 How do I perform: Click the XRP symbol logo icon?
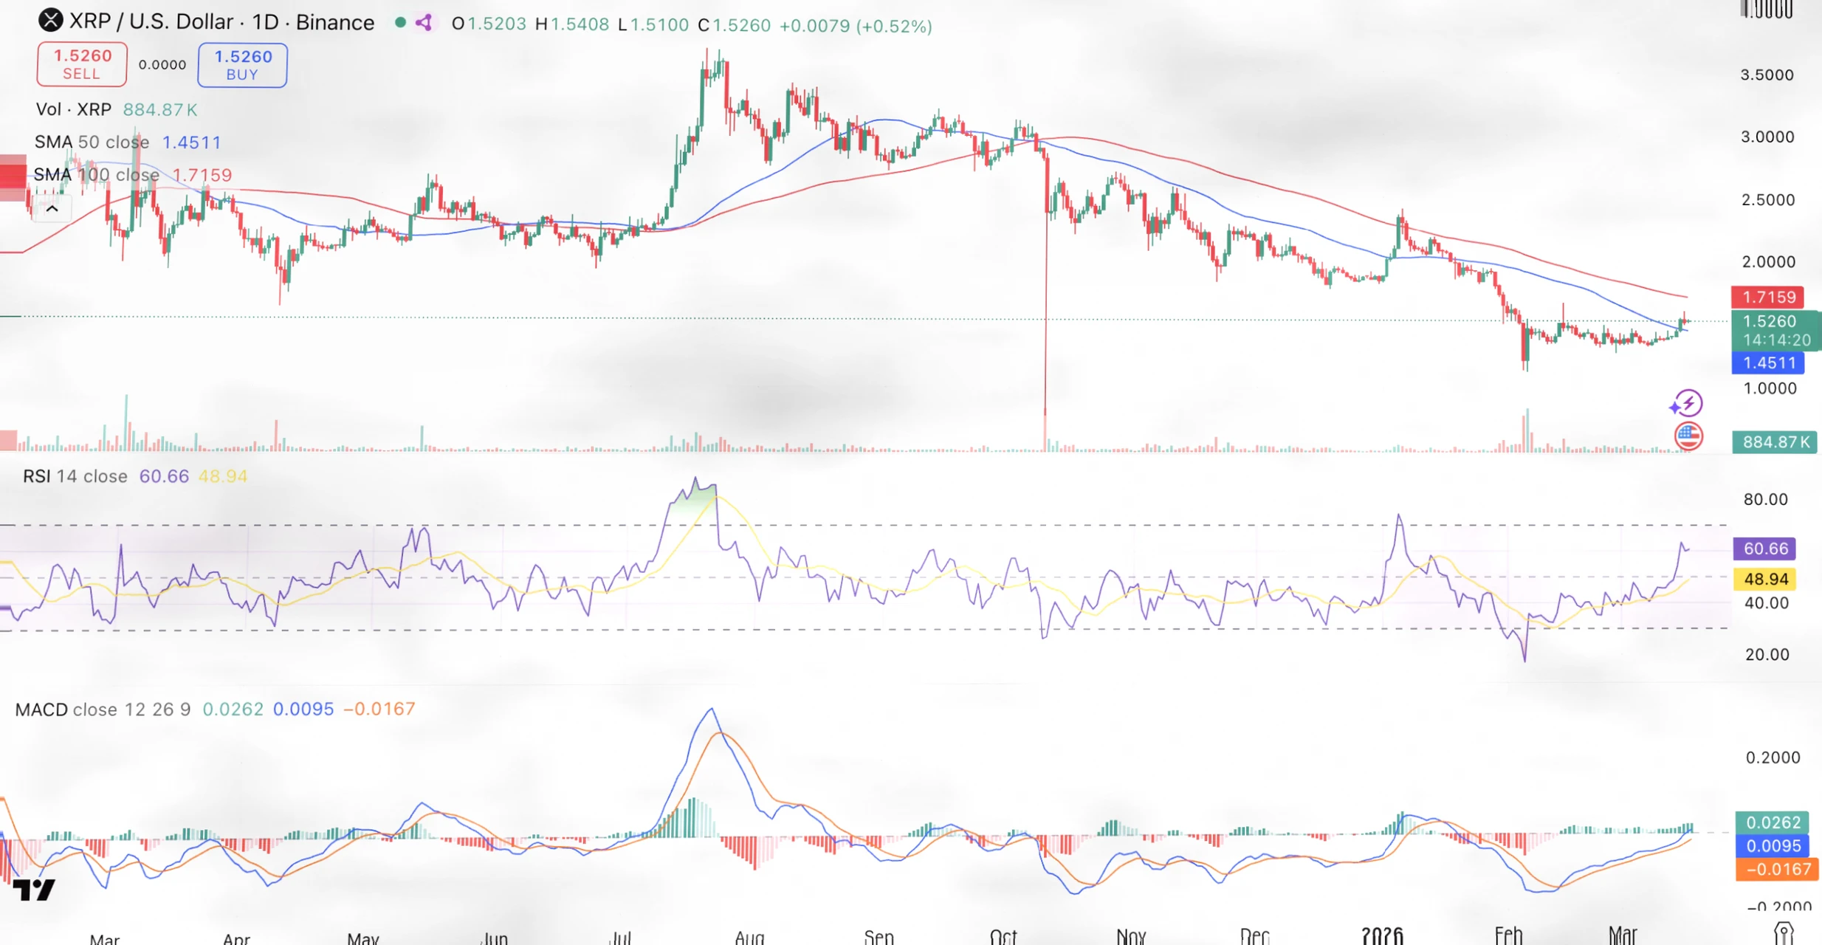coord(50,21)
